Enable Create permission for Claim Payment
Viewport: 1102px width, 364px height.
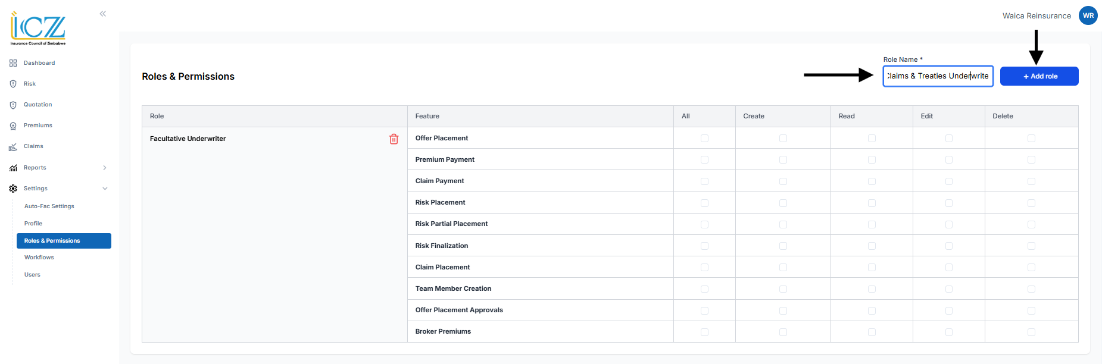tap(783, 181)
